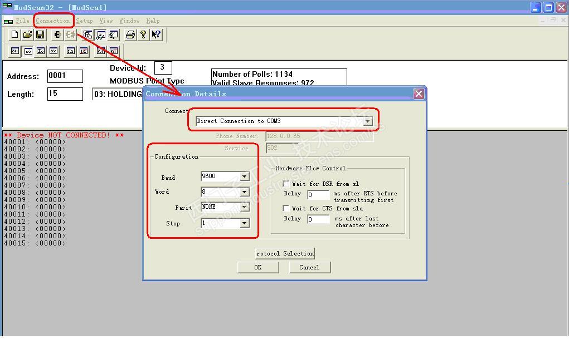This screenshot has width=569, height=339.
Task: Click the magnifier traffic view icon
Action: coord(114,35)
